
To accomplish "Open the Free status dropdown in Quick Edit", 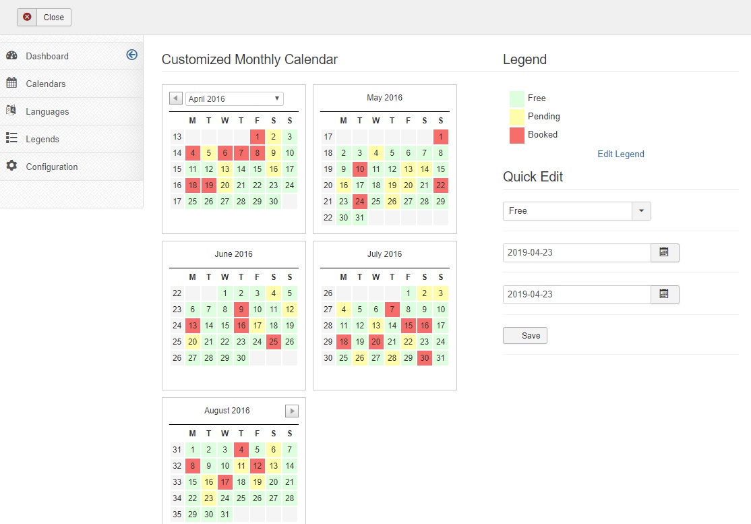I will pyautogui.click(x=566, y=210).
